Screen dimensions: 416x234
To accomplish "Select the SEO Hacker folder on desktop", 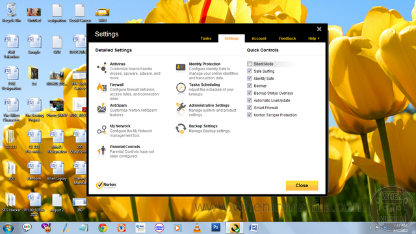I will (11, 202).
